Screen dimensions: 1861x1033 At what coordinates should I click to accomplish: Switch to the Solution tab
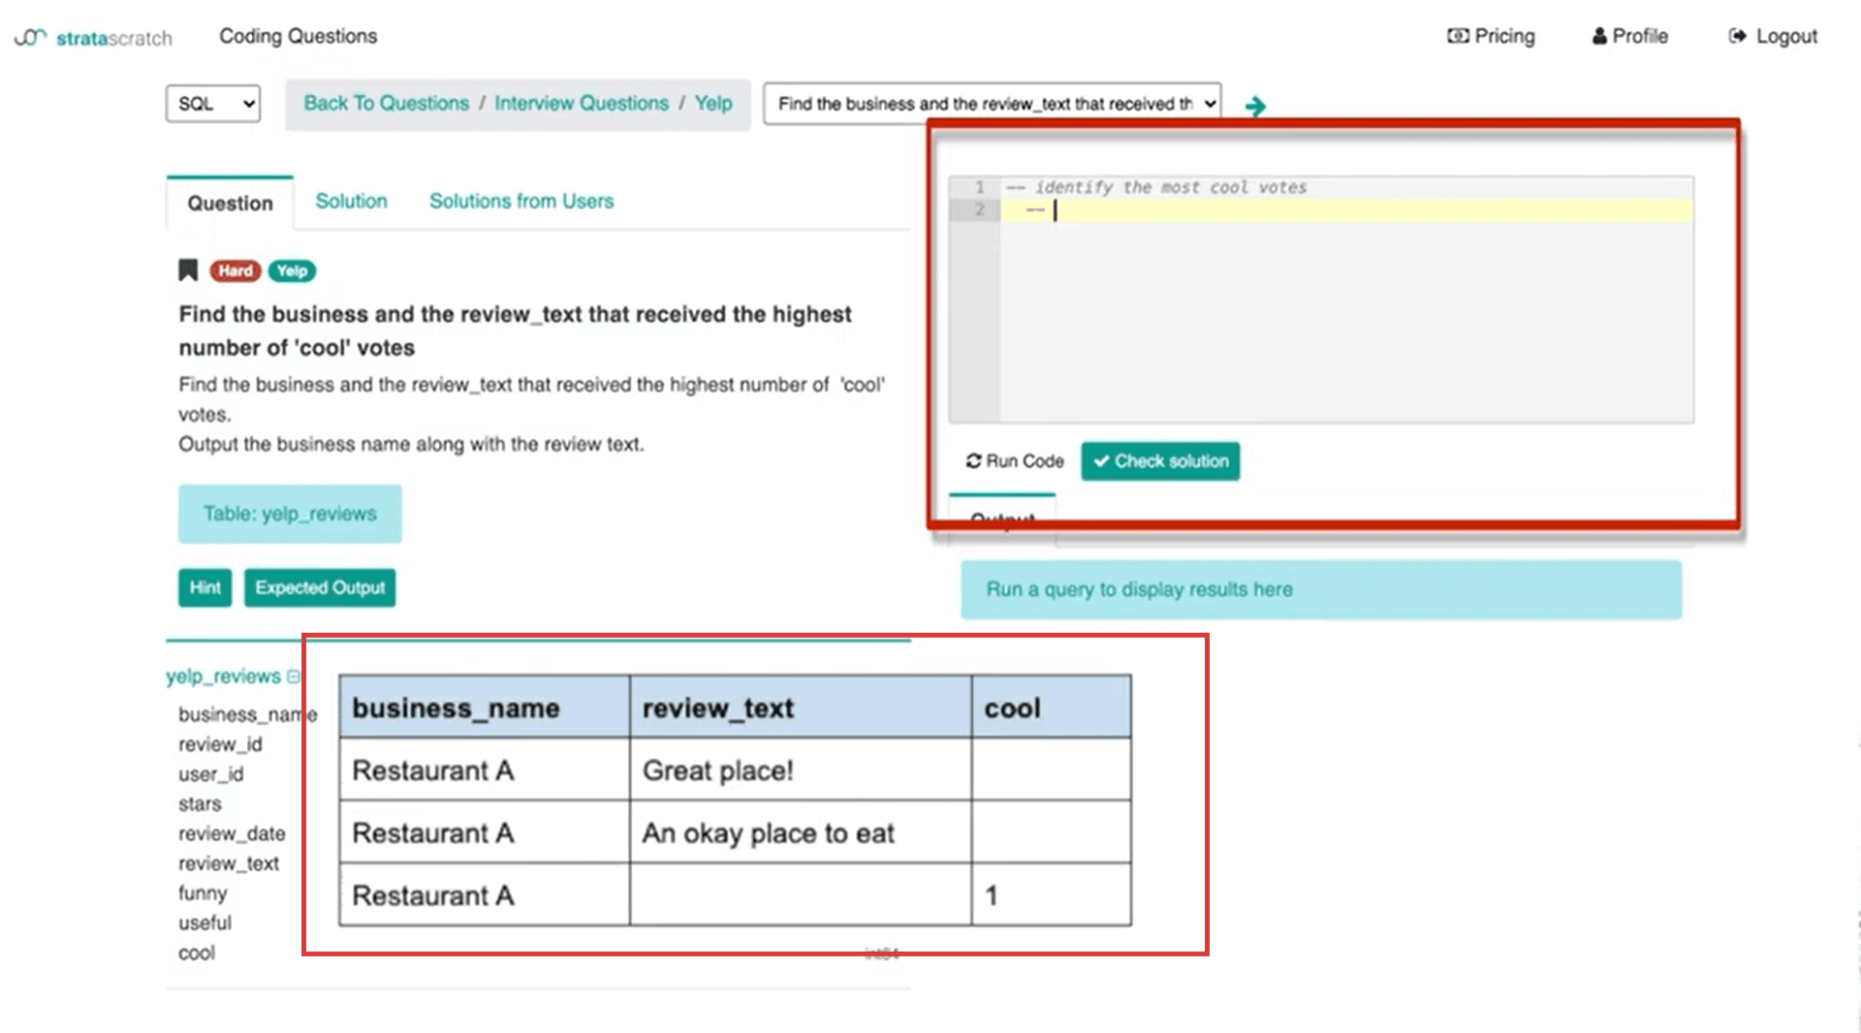pyautogui.click(x=351, y=201)
